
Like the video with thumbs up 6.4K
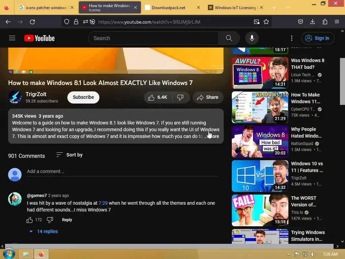(x=158, y=97)
